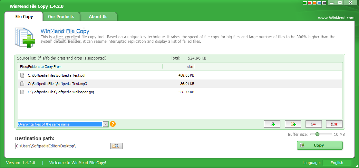Switch to the Our Products tab
Image resolution: width=359 pixels, height=168 pixels.
[61, 16]
